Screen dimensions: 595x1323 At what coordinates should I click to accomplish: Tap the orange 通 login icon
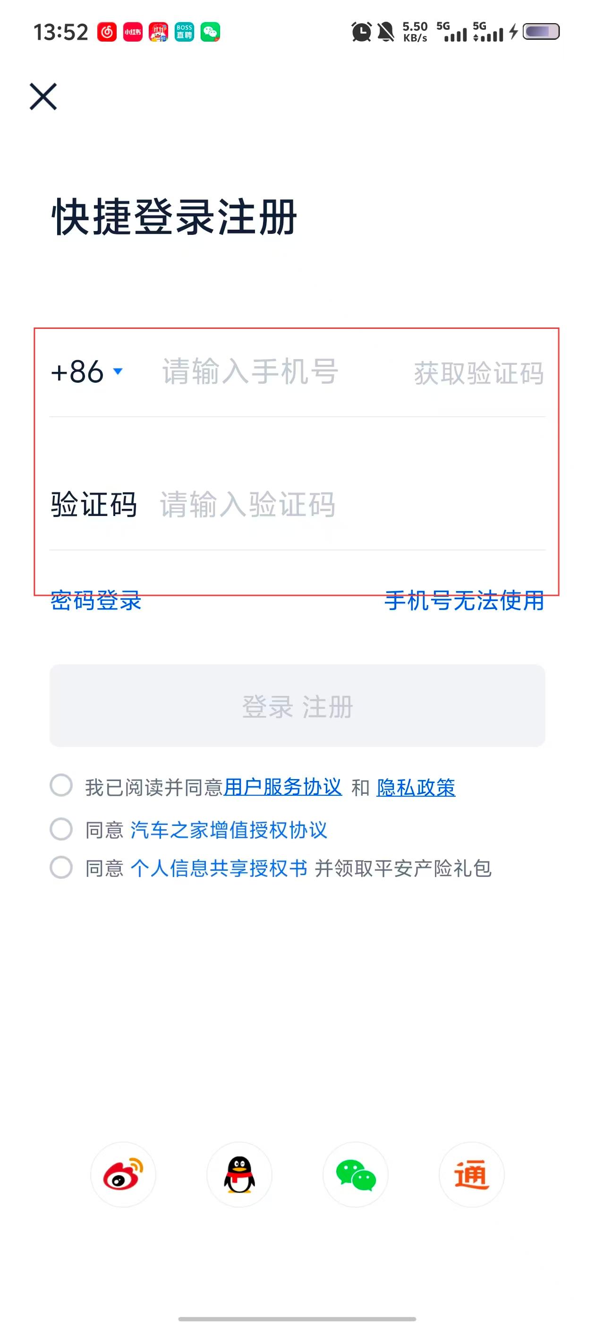(471, 1174)
